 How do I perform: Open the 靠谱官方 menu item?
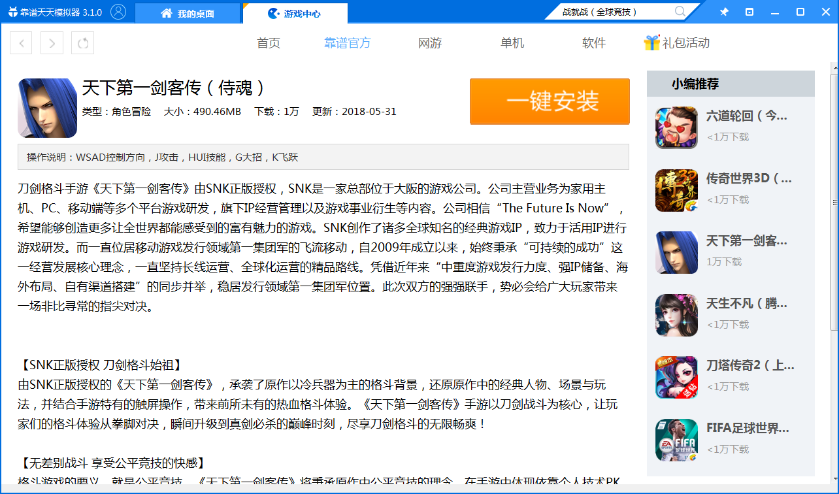click(348, 43)
